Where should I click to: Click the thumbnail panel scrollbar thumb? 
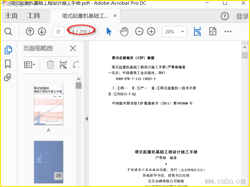78,85
